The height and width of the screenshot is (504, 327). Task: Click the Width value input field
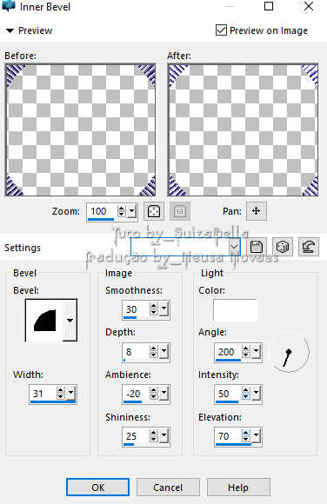tap(43, 394)
